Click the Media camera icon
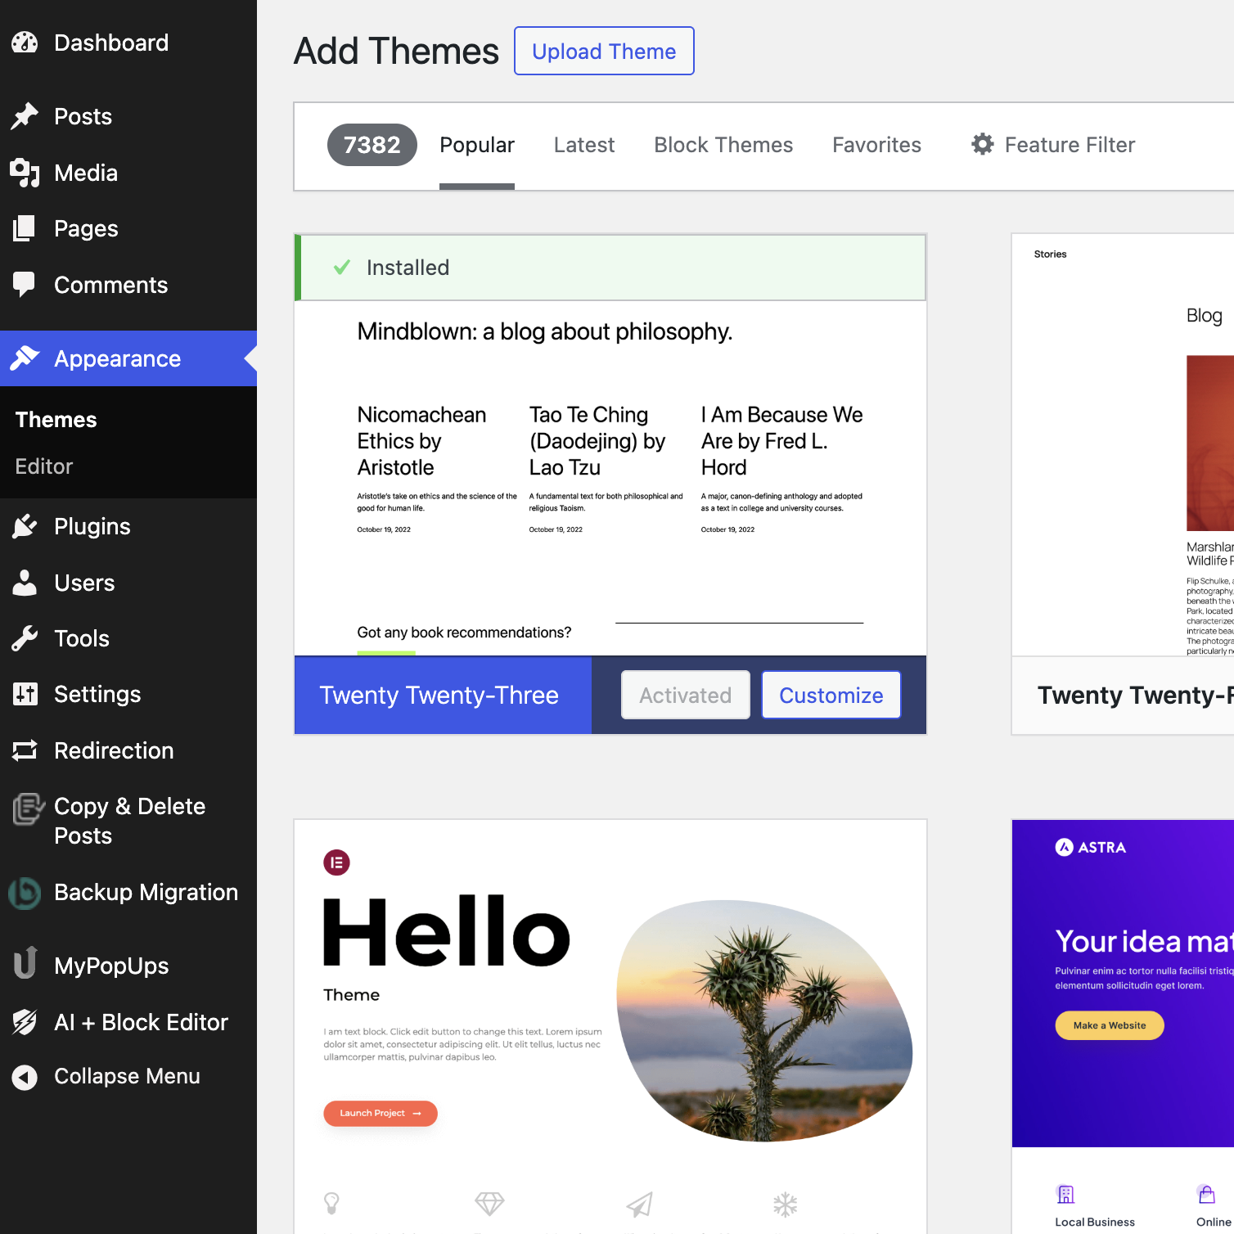This screenshot has height=1234, width=1234. (25, 173)
